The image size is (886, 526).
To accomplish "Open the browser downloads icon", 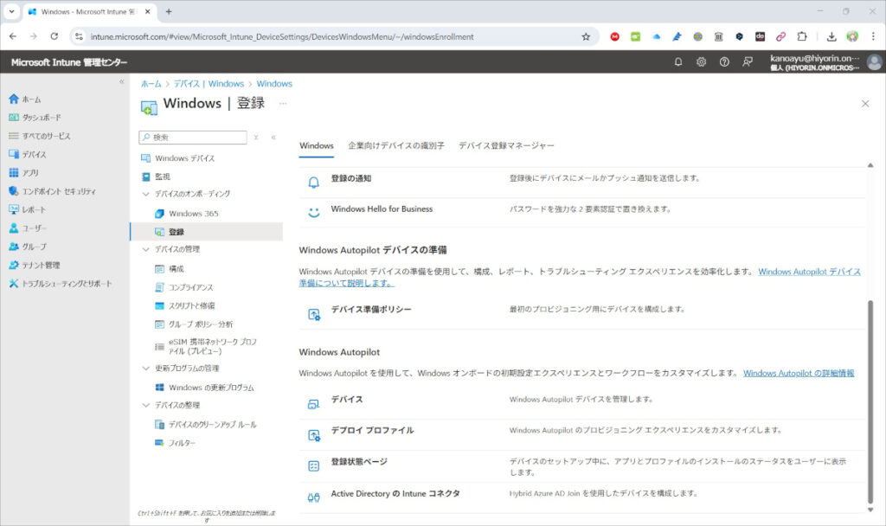I will click(x=831, y=36).
